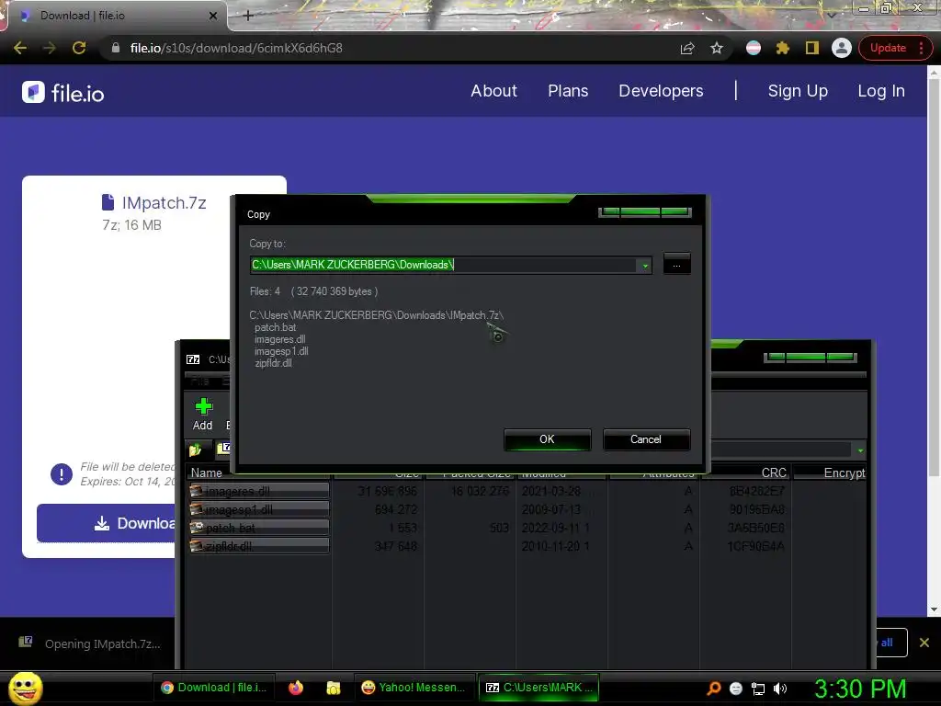941x706 pixels.
Task: Click the green Add icon in 7-Zip
Action: coord(203,415)
